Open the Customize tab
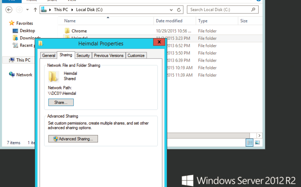 (x=136, y=55)
